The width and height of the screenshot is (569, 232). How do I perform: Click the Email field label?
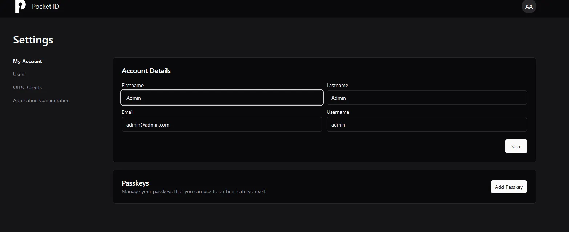click(x=128, y=112)
